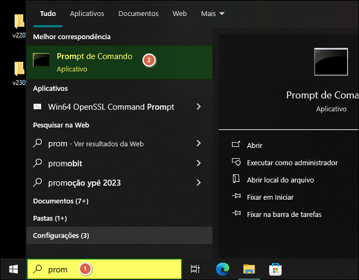Click the Prompt de Comando title in the preview pane
The width and height of the screenshot is (359, 280).
click(x=323, y=95)
